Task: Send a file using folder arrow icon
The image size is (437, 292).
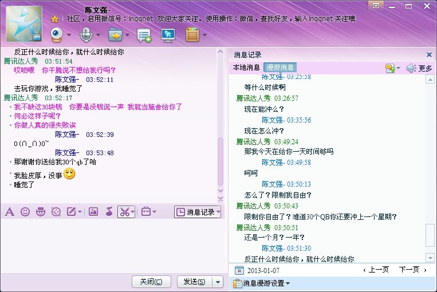Action: 115,35
